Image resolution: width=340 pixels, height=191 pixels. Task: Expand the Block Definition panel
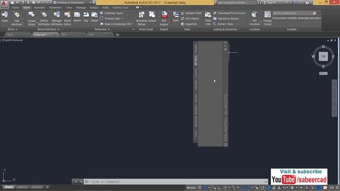48,29
